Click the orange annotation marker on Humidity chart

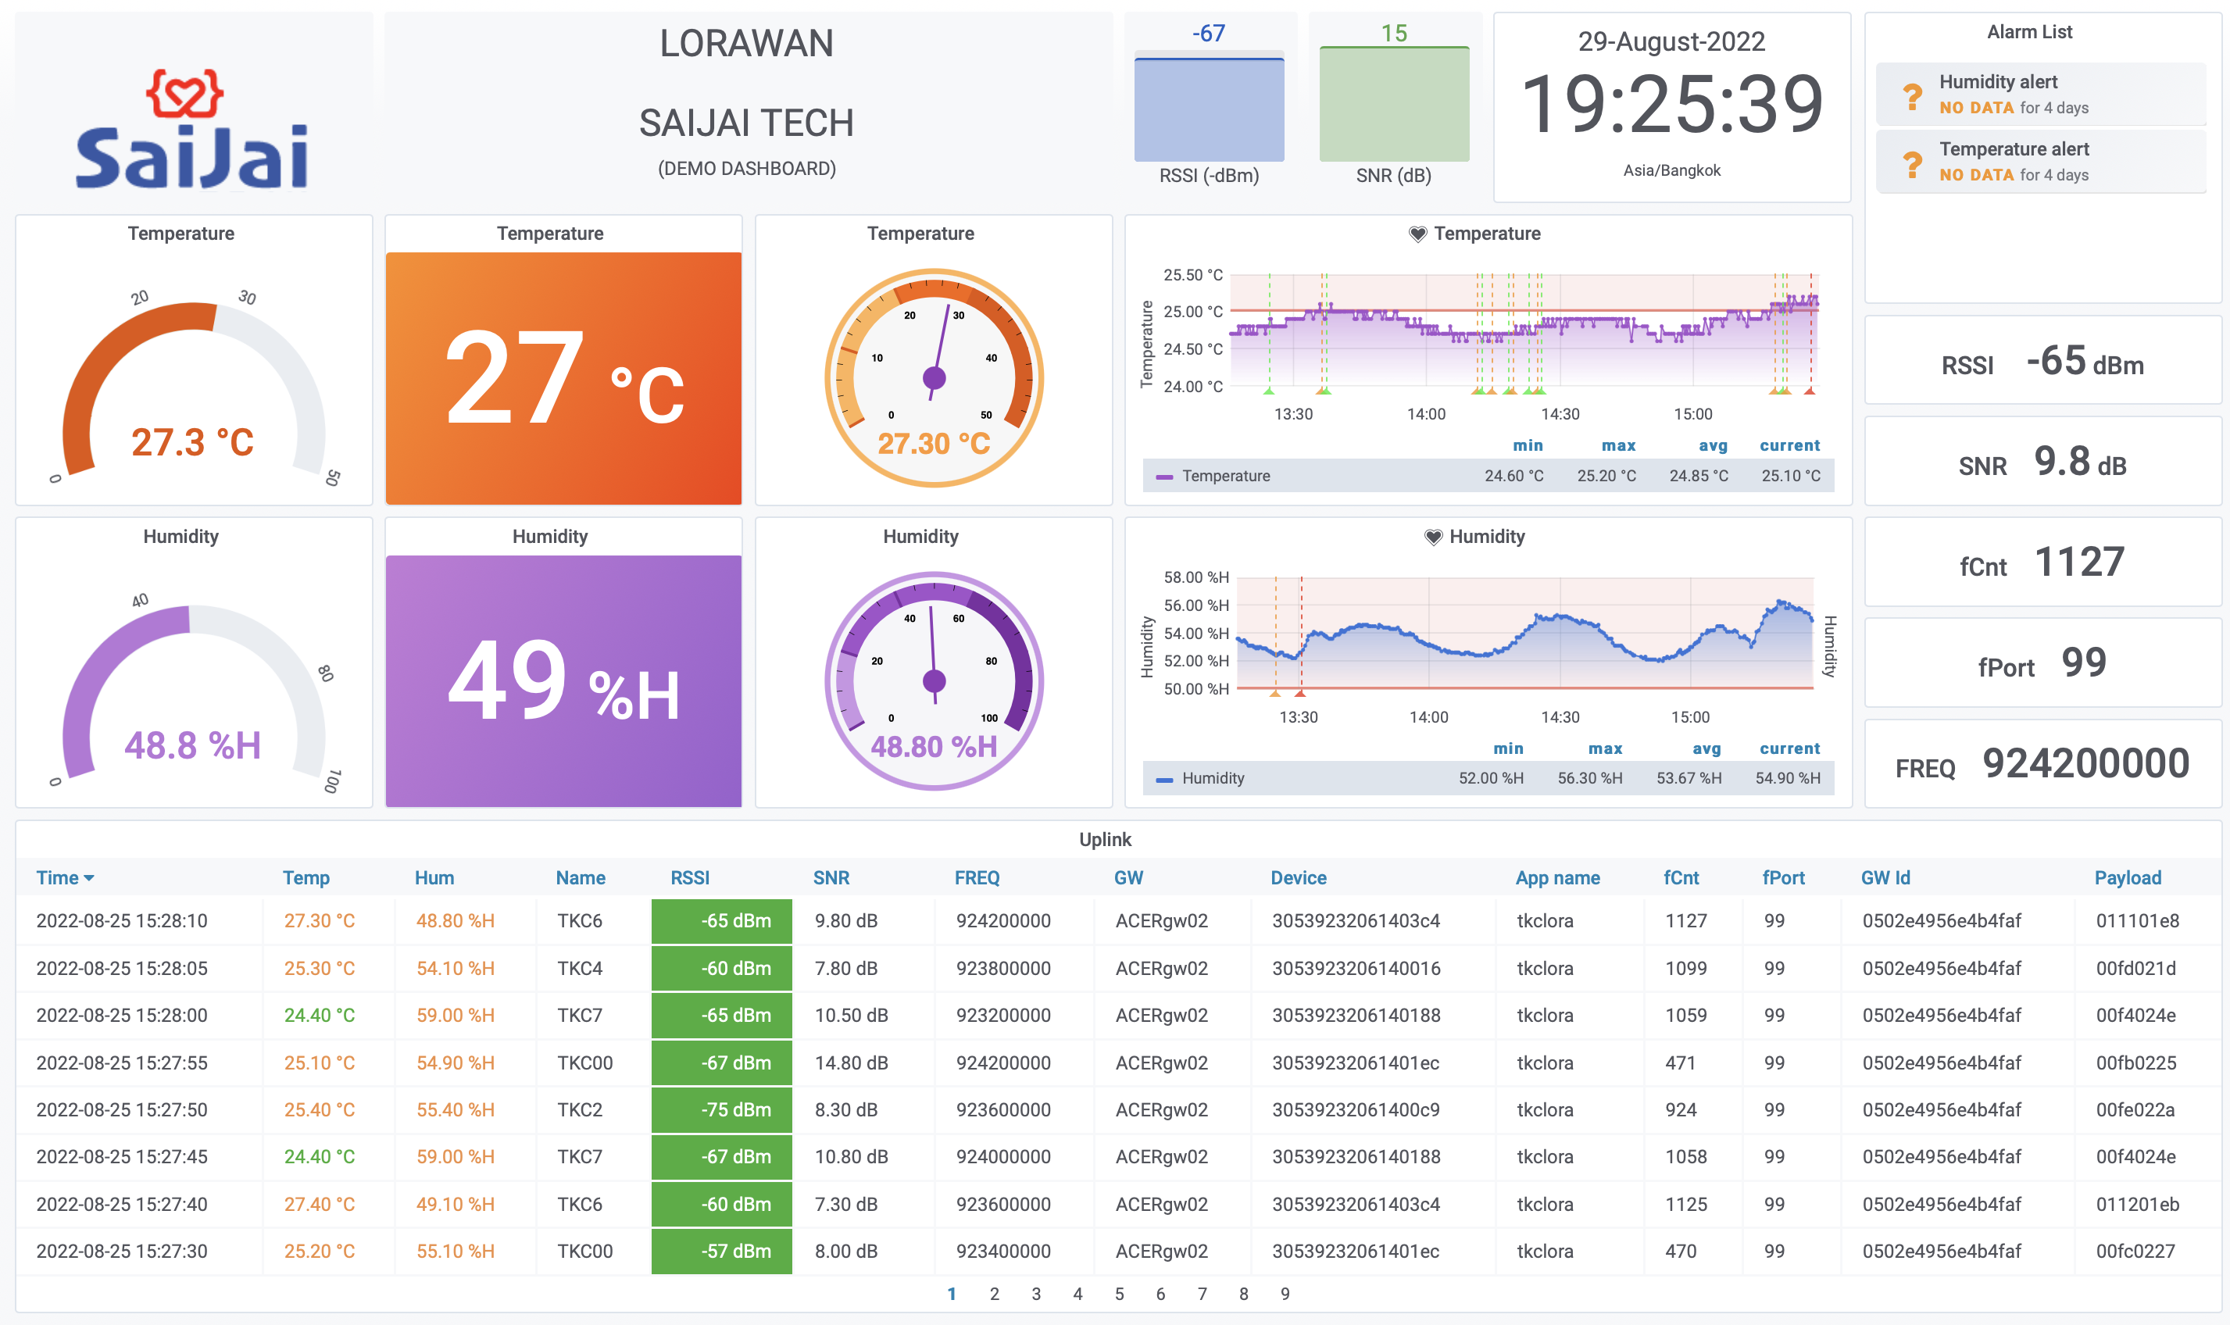click(1275, 693)
